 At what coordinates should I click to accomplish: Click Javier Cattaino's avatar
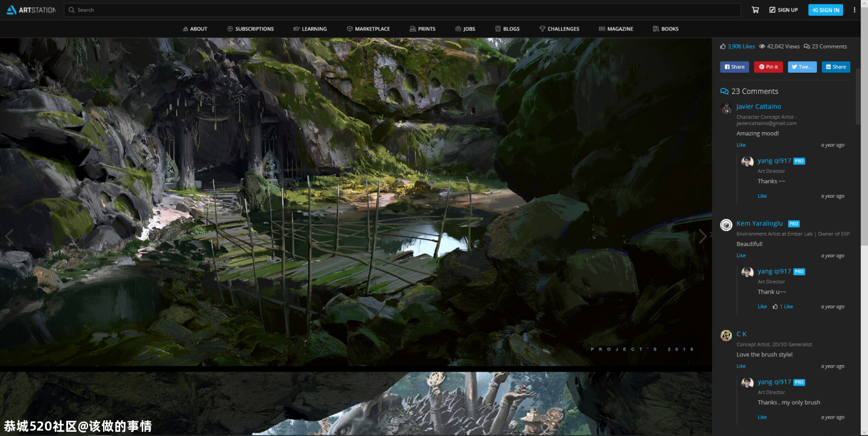click(726, 108)
